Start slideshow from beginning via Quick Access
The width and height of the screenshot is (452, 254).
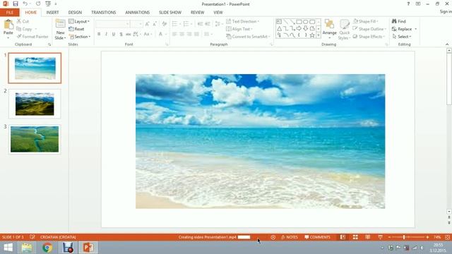click(x=48, y=4)
